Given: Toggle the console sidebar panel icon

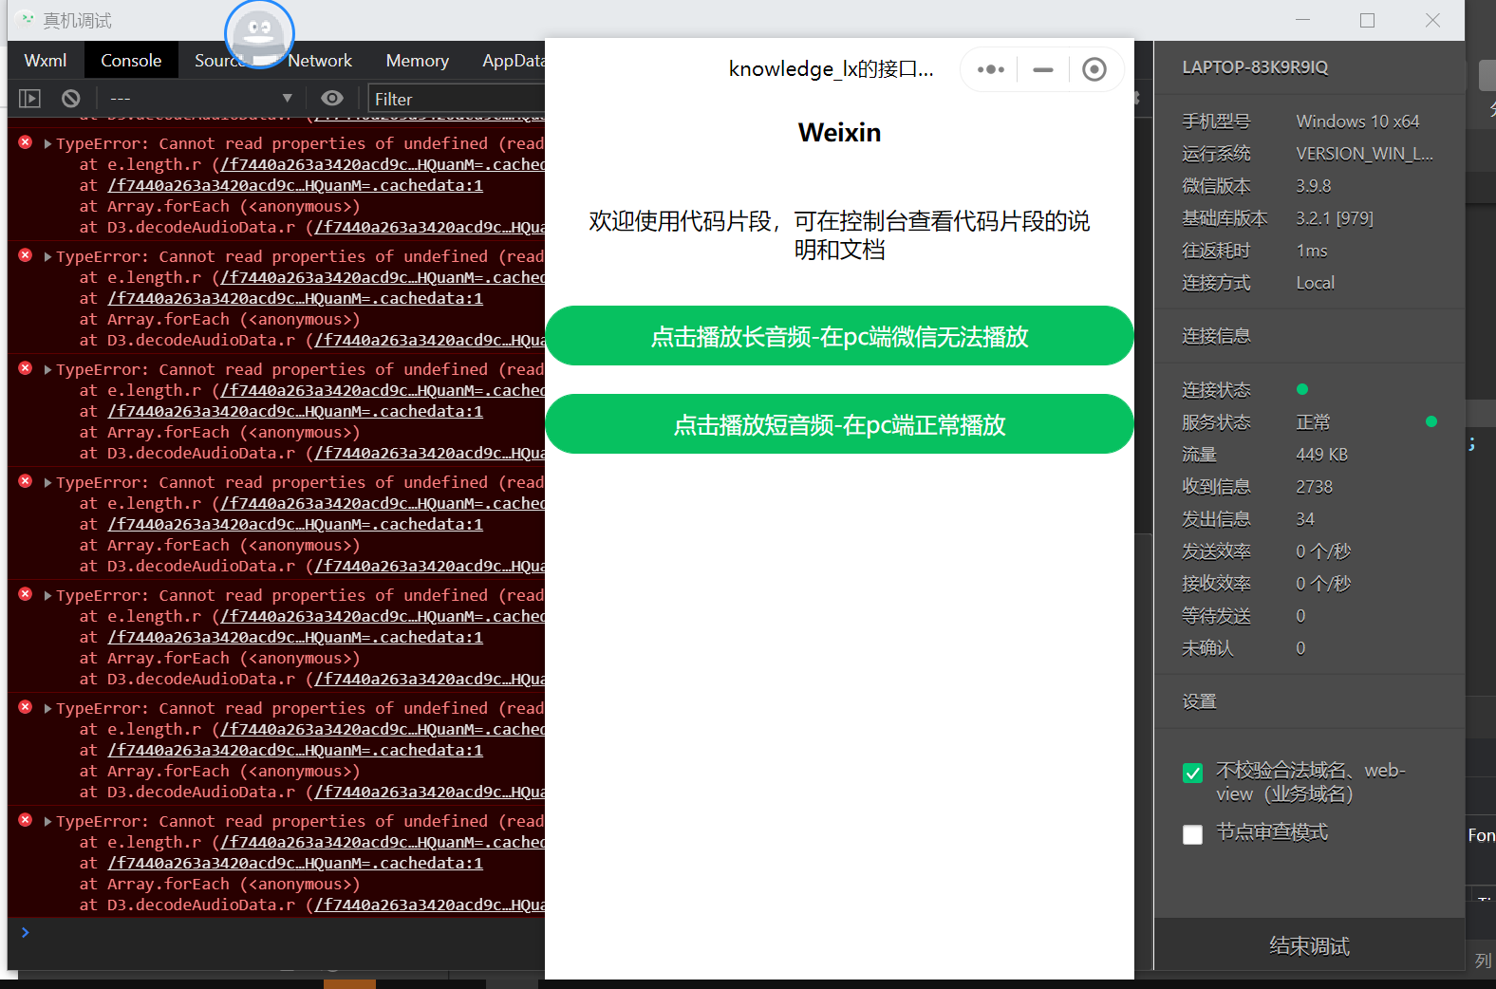Looking at the screenshot, I should 30,99.
